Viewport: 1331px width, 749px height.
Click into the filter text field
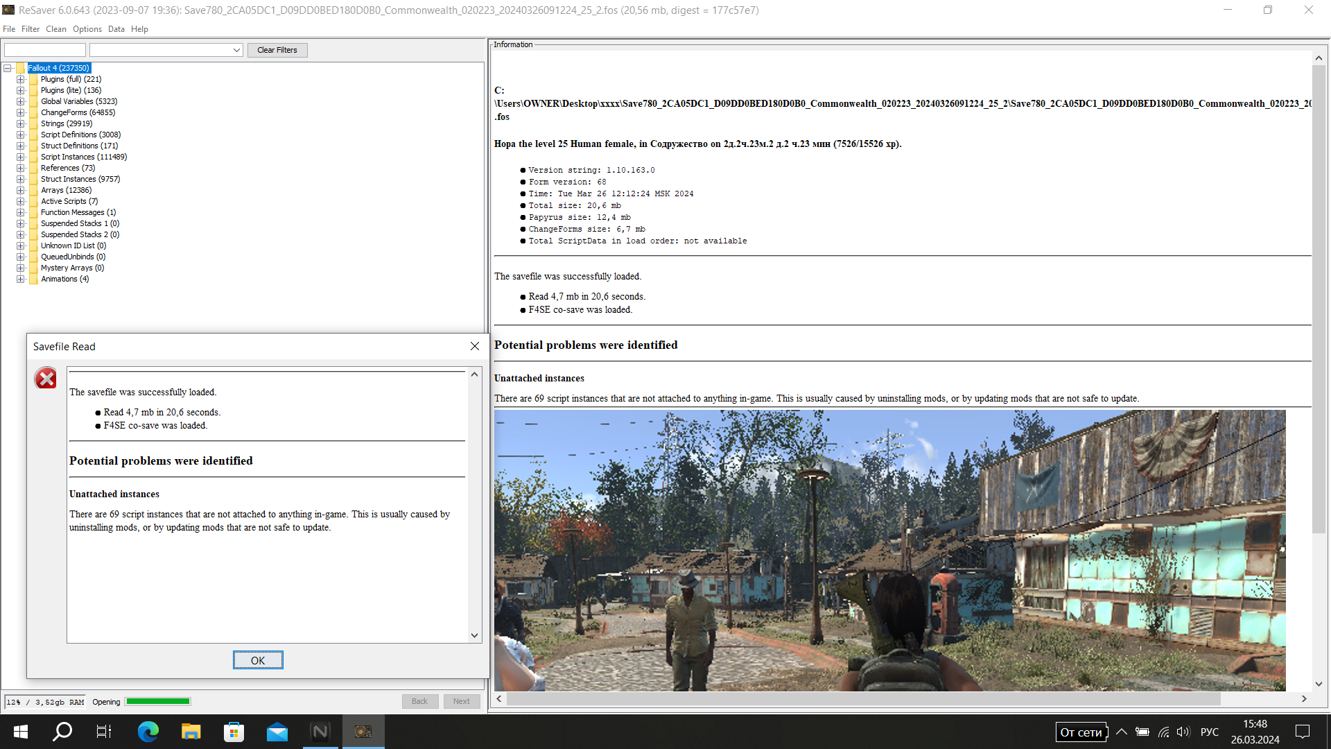[x=45, y=50]
